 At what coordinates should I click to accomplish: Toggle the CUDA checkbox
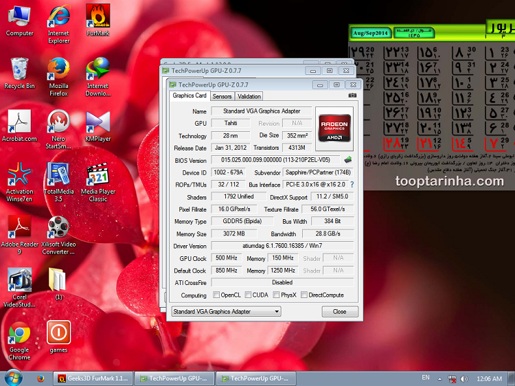(x=248, y=295)
